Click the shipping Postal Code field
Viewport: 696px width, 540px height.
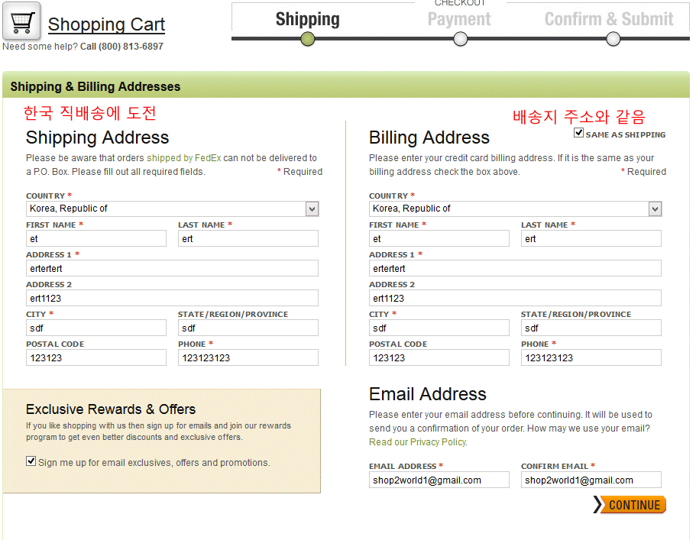(95, 358)
